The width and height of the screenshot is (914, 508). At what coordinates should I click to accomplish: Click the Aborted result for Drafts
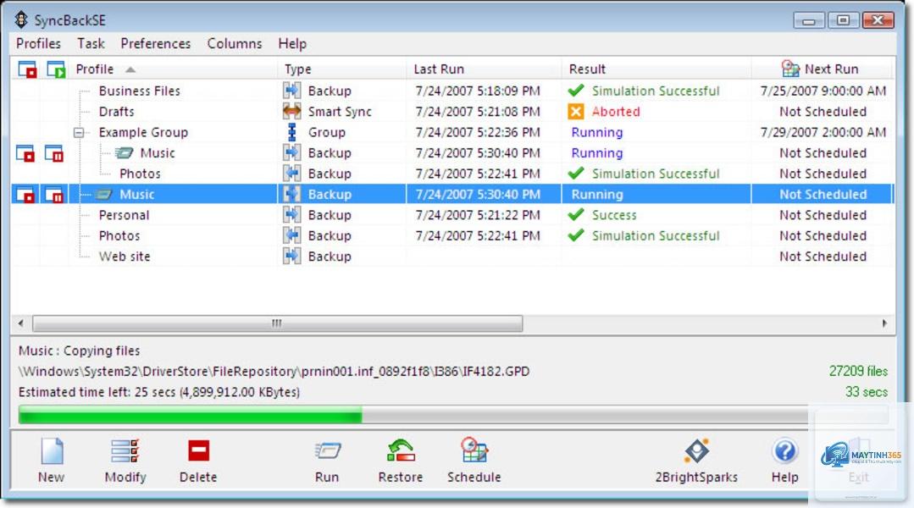coord(616,112)
